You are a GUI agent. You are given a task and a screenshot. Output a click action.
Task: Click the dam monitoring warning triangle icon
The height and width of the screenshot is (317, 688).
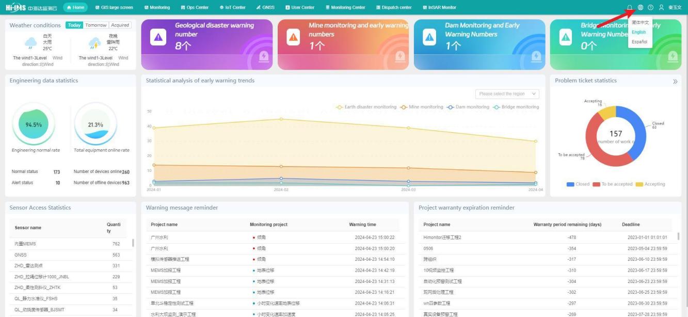click(x=429, y=37)
